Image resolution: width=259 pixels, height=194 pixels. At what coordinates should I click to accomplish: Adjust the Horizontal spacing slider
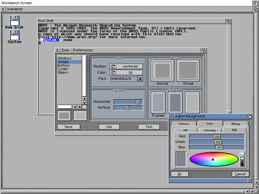coord(128,102)
